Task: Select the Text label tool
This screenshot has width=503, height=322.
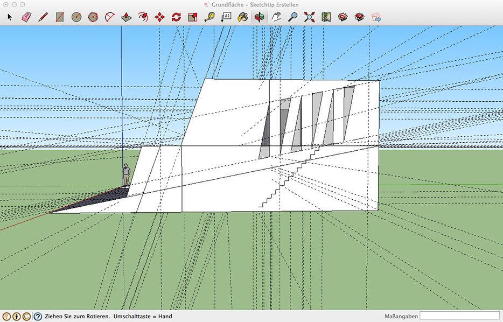Action: tap(226, 17)
